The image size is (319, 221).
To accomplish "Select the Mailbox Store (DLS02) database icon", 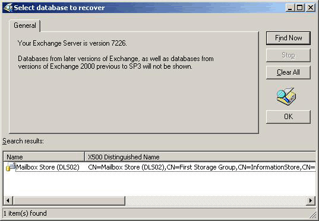I will pyautogui.click(x=10, y=167).
